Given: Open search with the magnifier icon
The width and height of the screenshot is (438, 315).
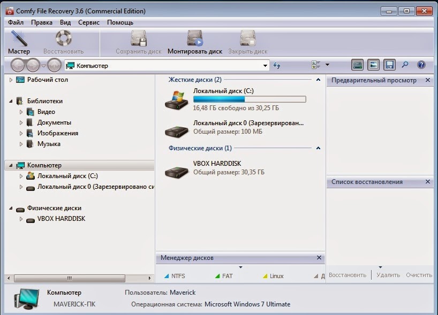Looking at the screenshot, I should [x=405, y=65].
